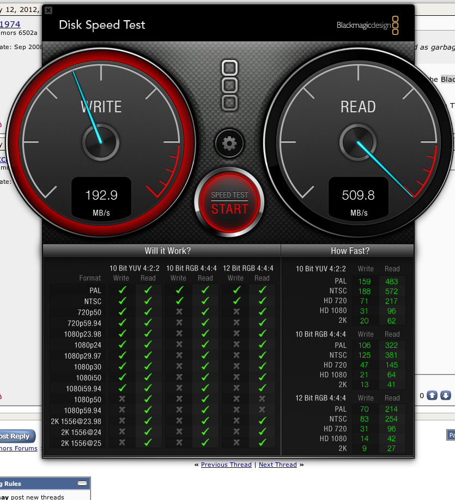
Task: Click the PAL row label in Will it Work
Action: point(95,291)
